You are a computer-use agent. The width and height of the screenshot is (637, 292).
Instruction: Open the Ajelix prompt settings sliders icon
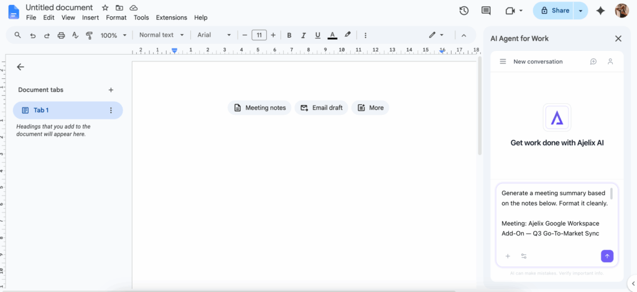(x=524, y=257)
